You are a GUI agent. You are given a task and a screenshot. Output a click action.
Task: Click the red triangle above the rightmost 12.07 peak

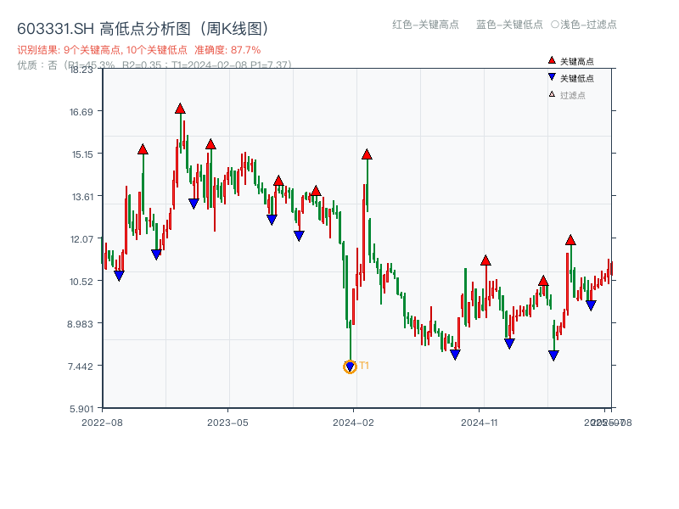[570, 238]
